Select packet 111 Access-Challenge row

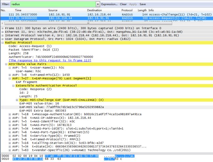coord(106,14)
